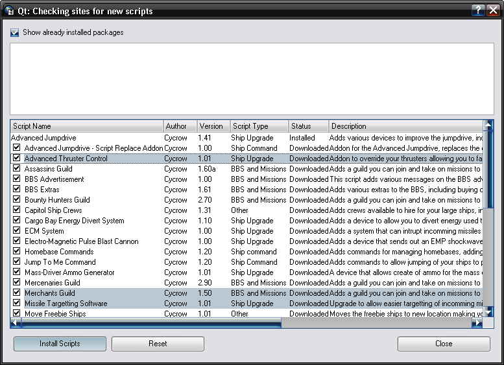
Task: Click description of Move Freebie Ships
Action: [x=406, y=314]
